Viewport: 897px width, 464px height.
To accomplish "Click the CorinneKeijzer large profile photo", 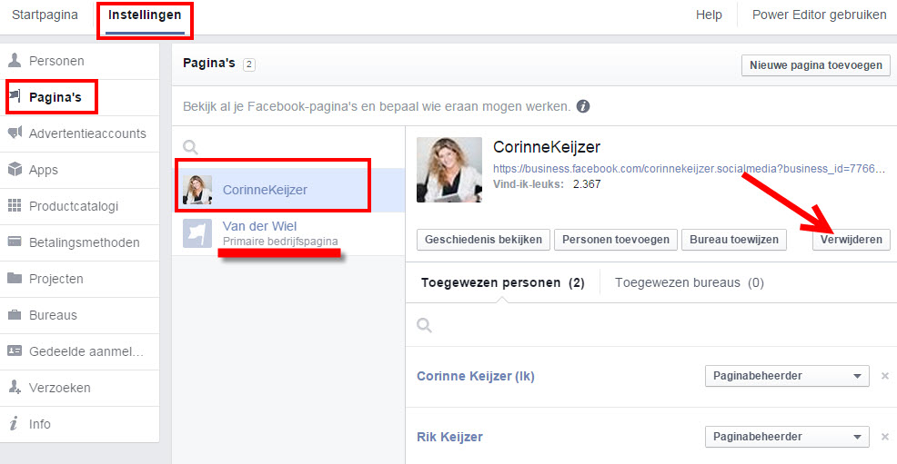I will (x=449, y=170).
